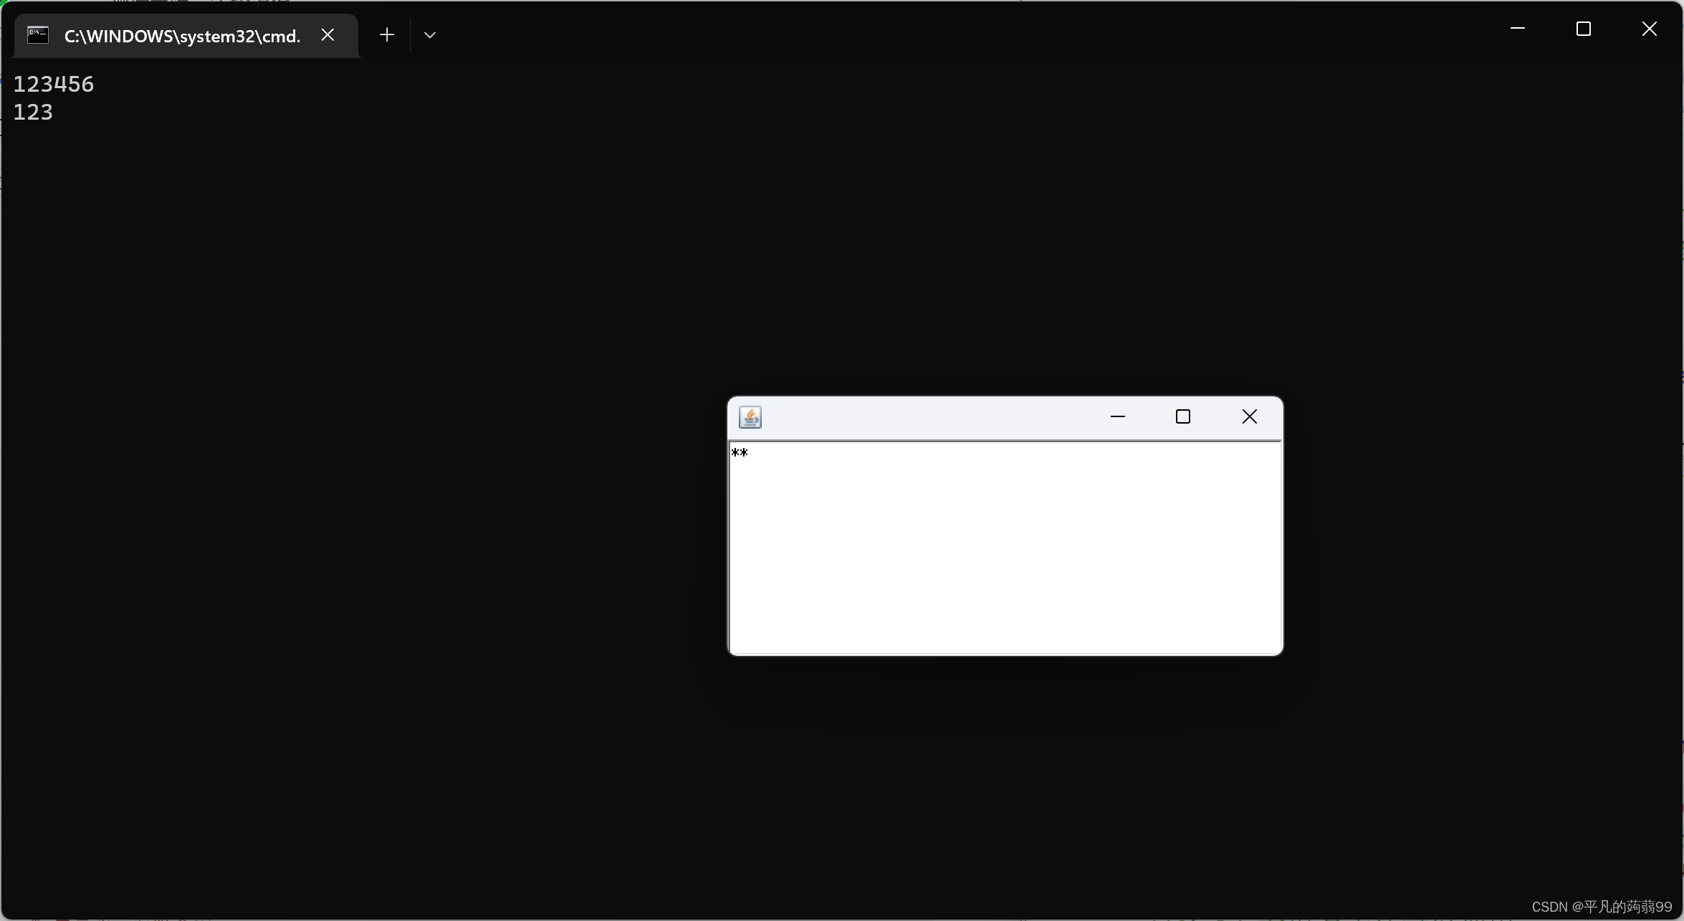Click the text area containing the asterisks

tap(740, 452)
